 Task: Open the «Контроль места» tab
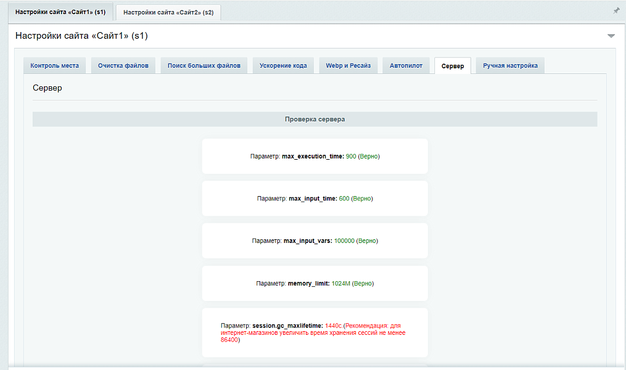(x=54, y=65)
